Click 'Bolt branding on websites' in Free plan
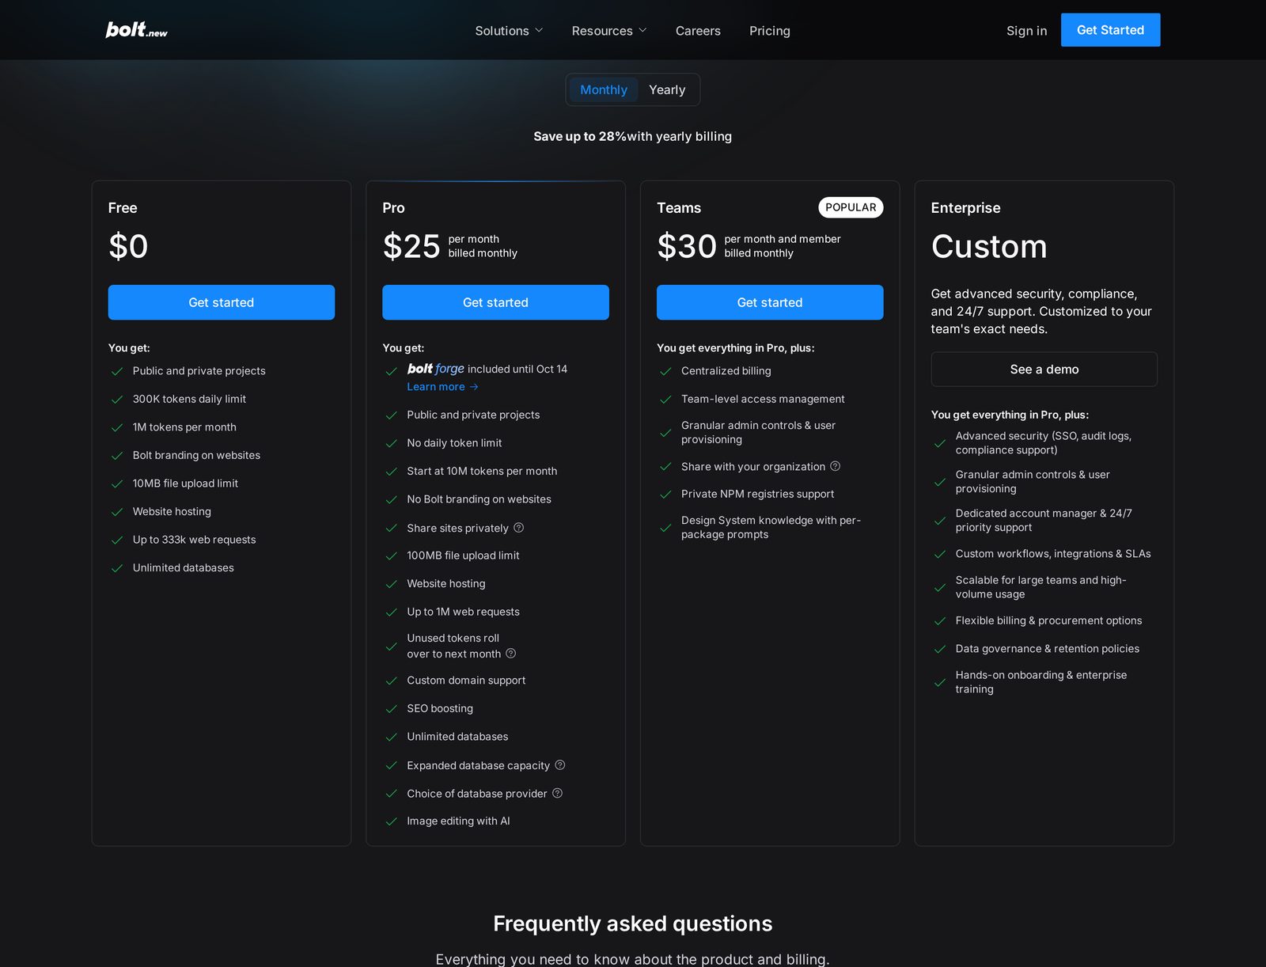 (x=196, y=455)
